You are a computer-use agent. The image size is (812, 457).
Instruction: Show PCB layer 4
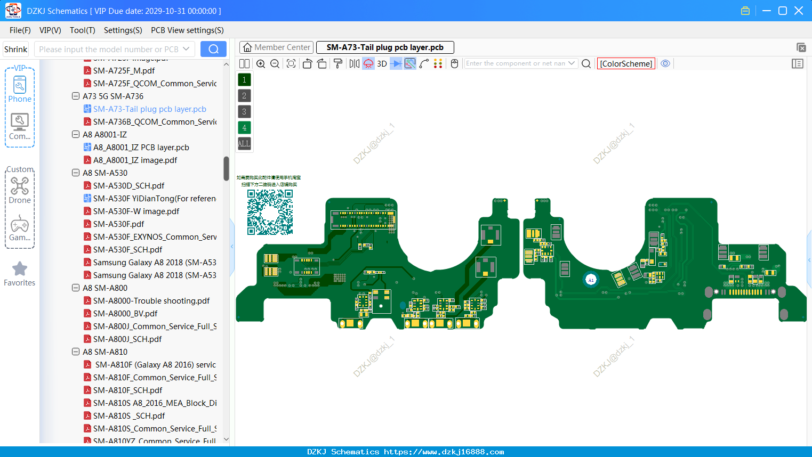[244, 128]
